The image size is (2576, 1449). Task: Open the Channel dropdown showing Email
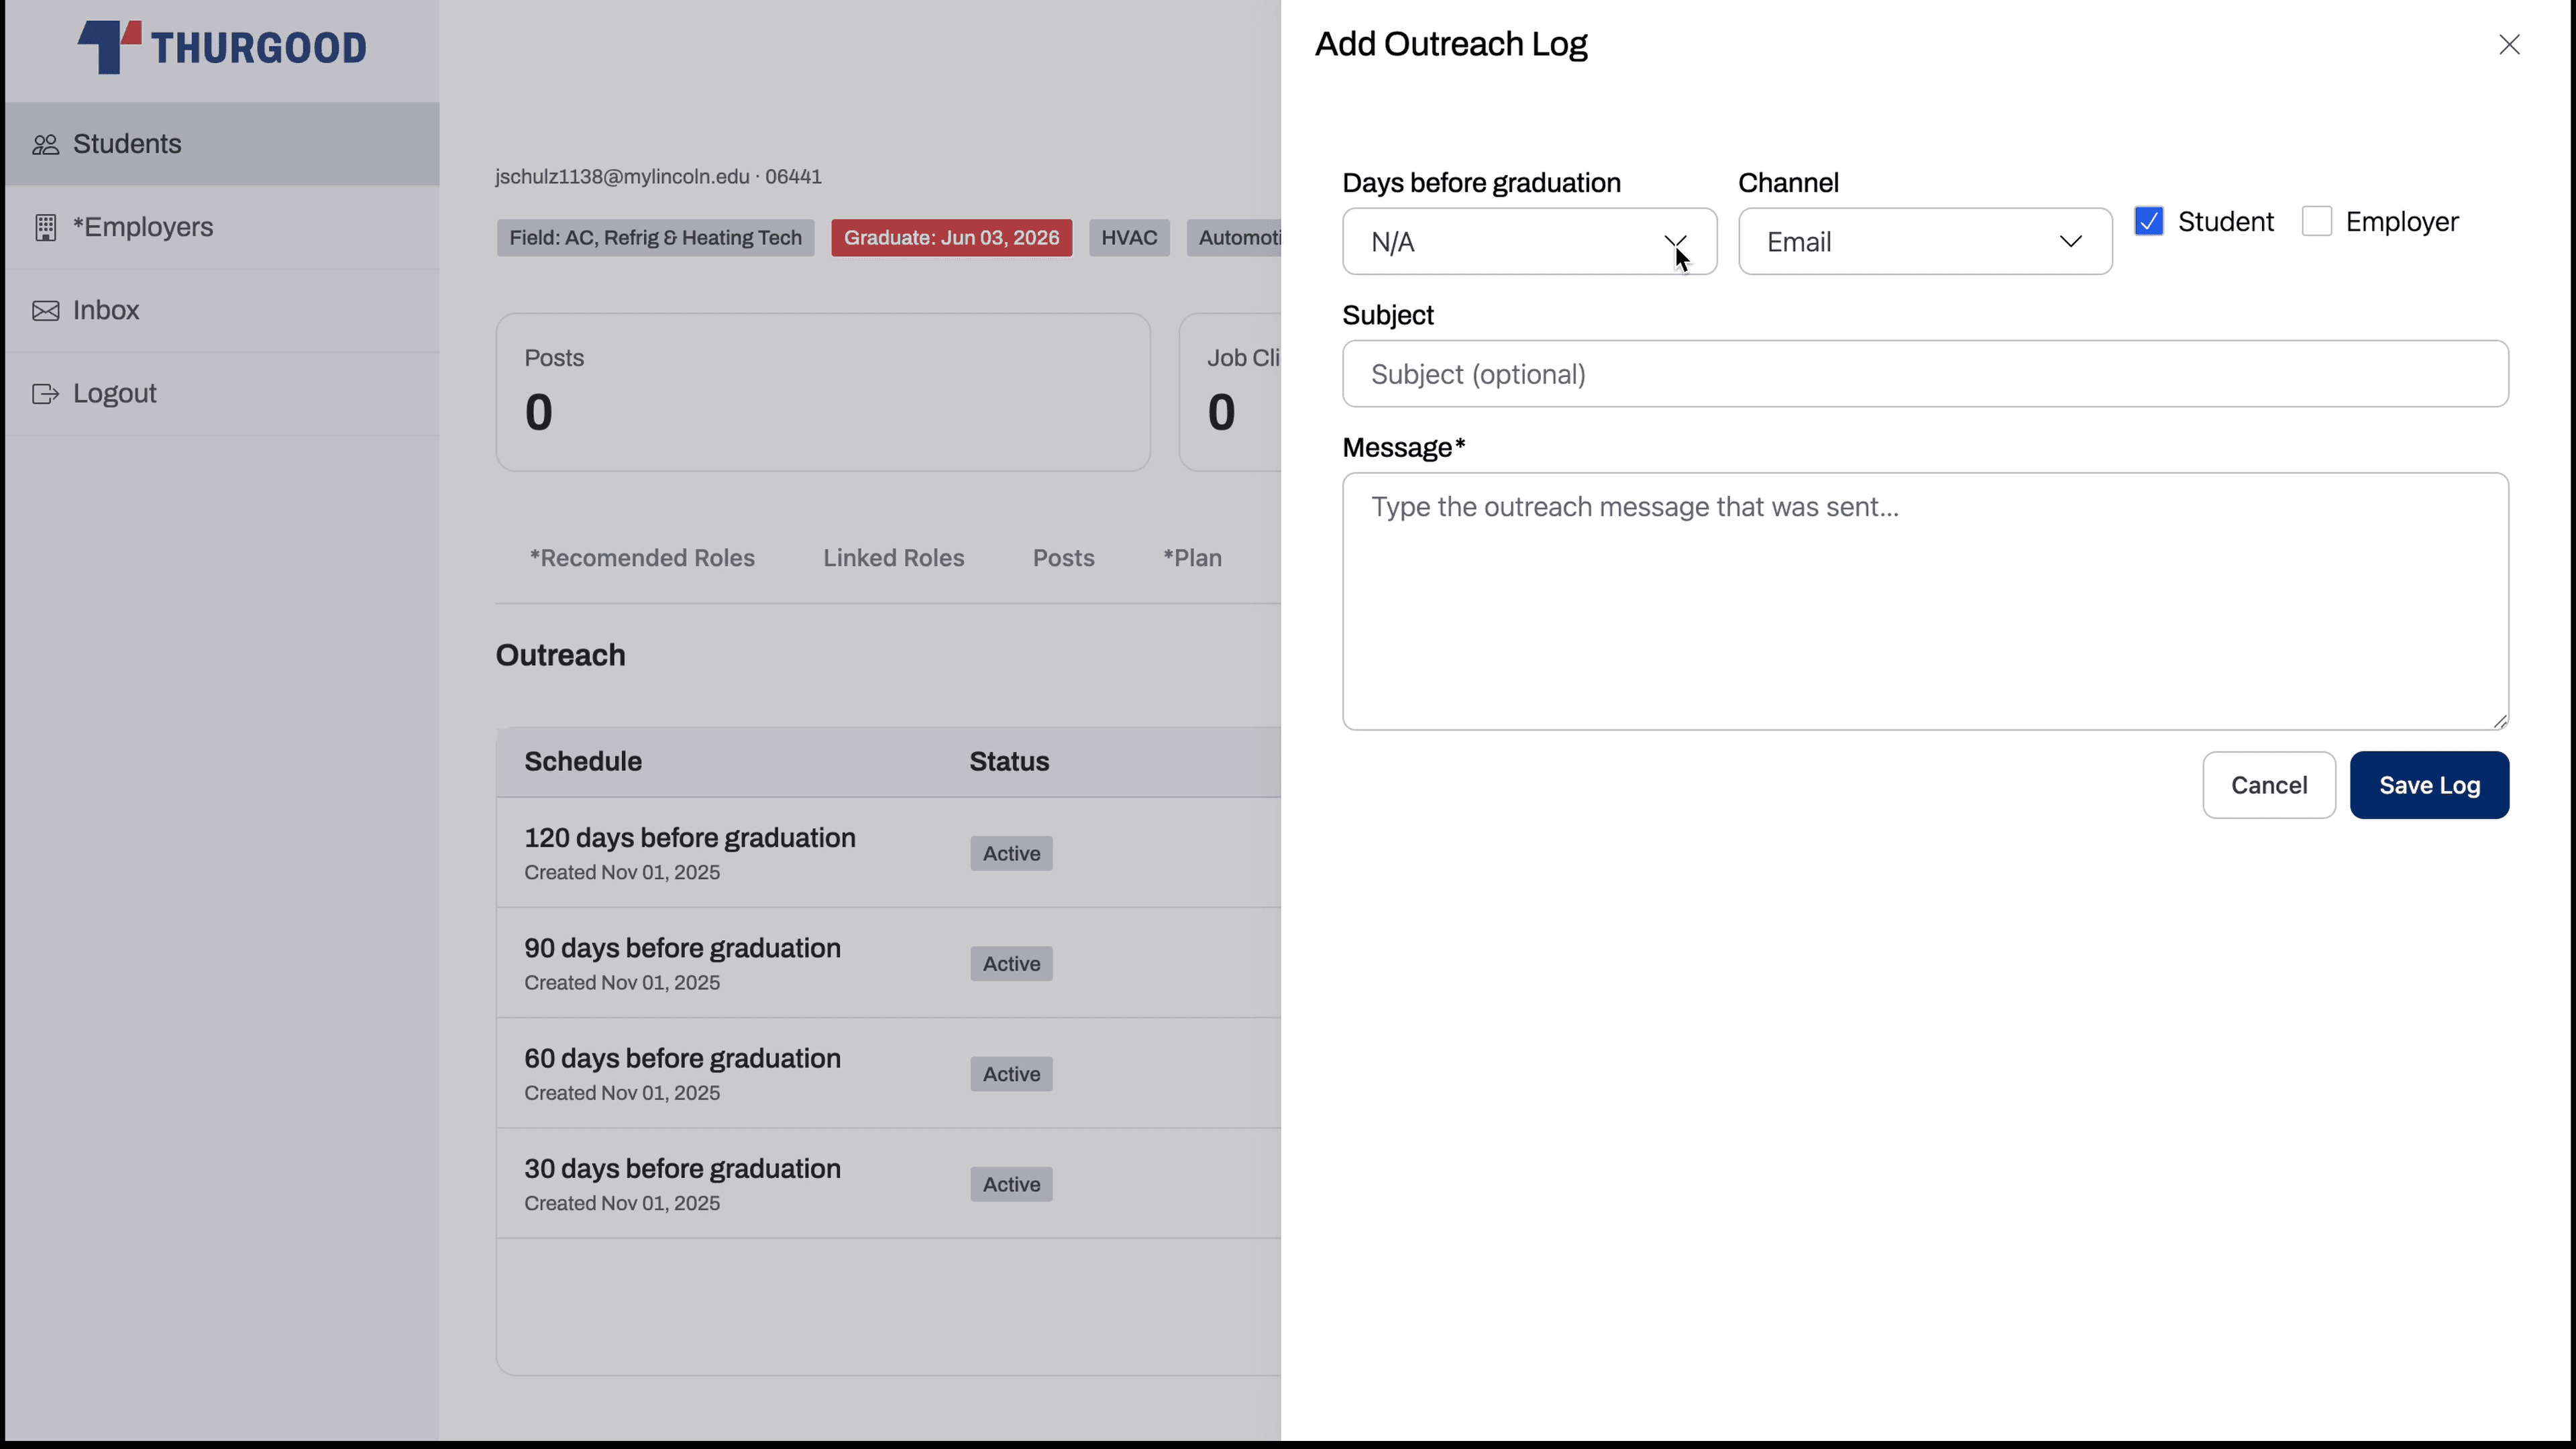[x=1924, y=241]
